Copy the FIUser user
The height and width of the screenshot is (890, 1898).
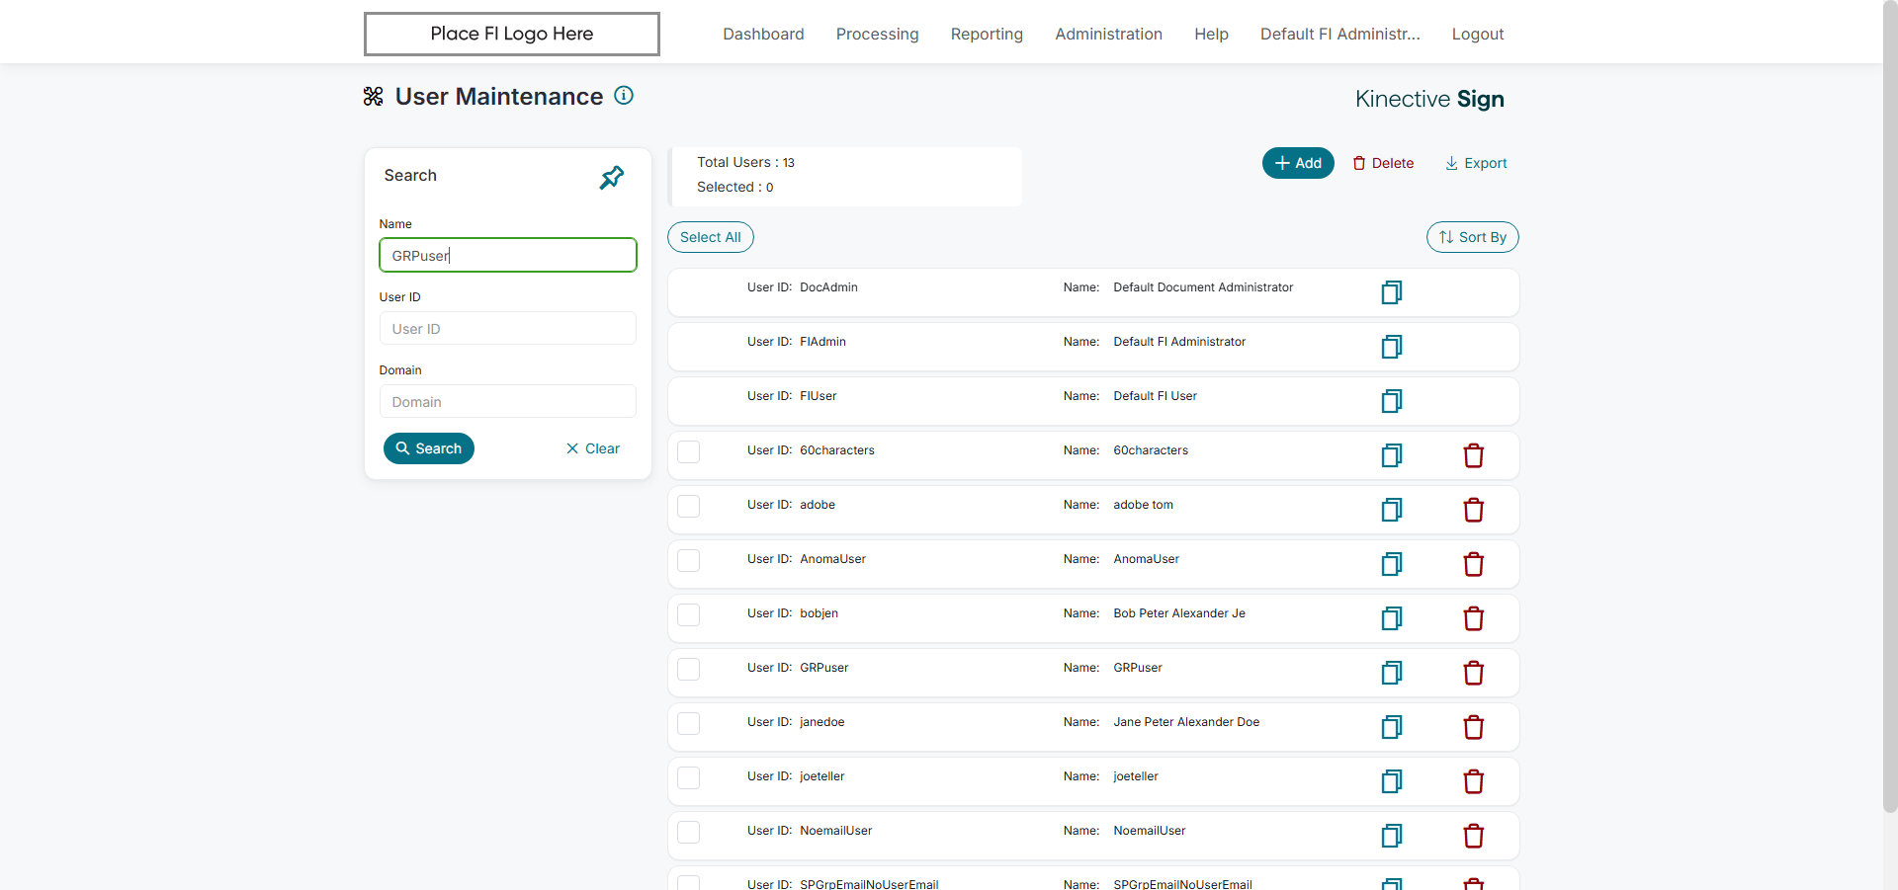(x=1392, y=401)
